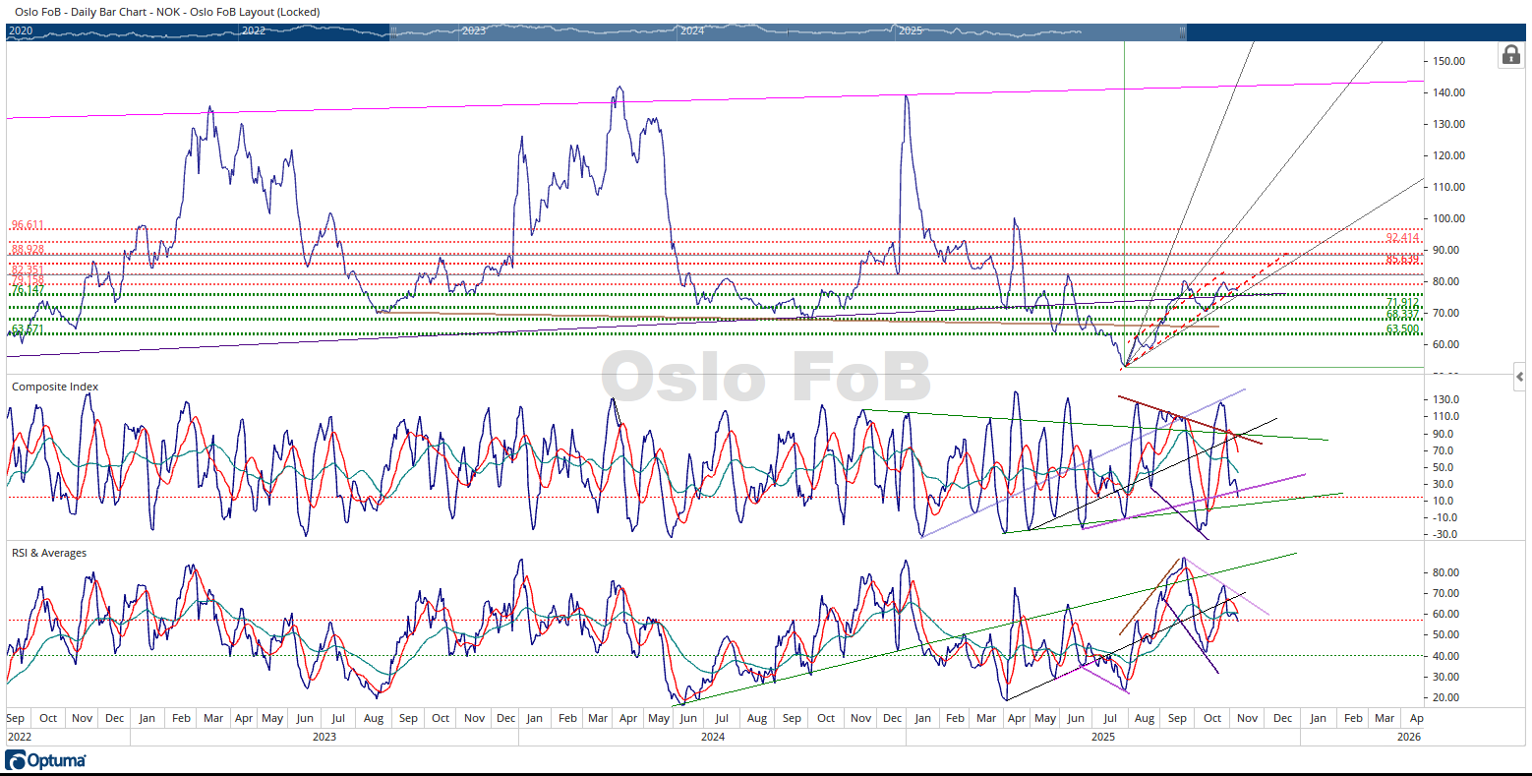Click the left handle of the date range navigator

(393, 31)
